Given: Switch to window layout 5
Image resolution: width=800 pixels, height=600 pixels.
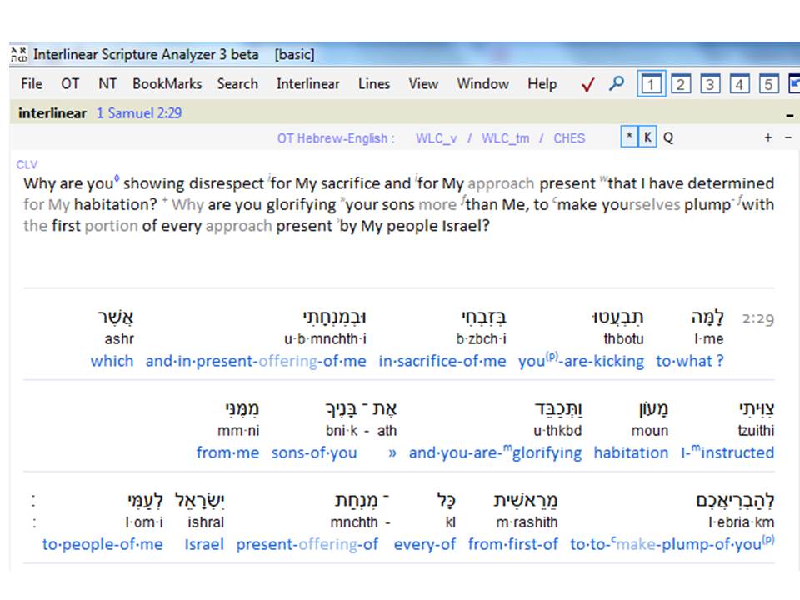Looking at the screenshot, I should 769,84.
